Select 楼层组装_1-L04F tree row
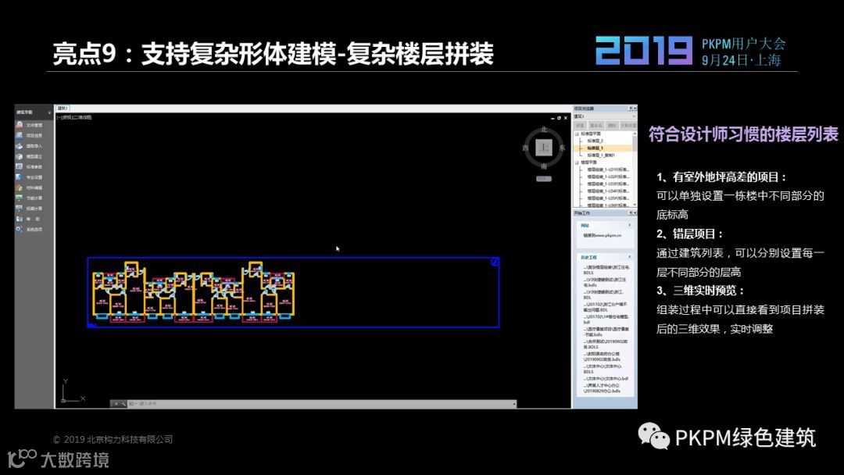Image resolution: width=844 pixels, height=475 pixels. tap(608, 191)
